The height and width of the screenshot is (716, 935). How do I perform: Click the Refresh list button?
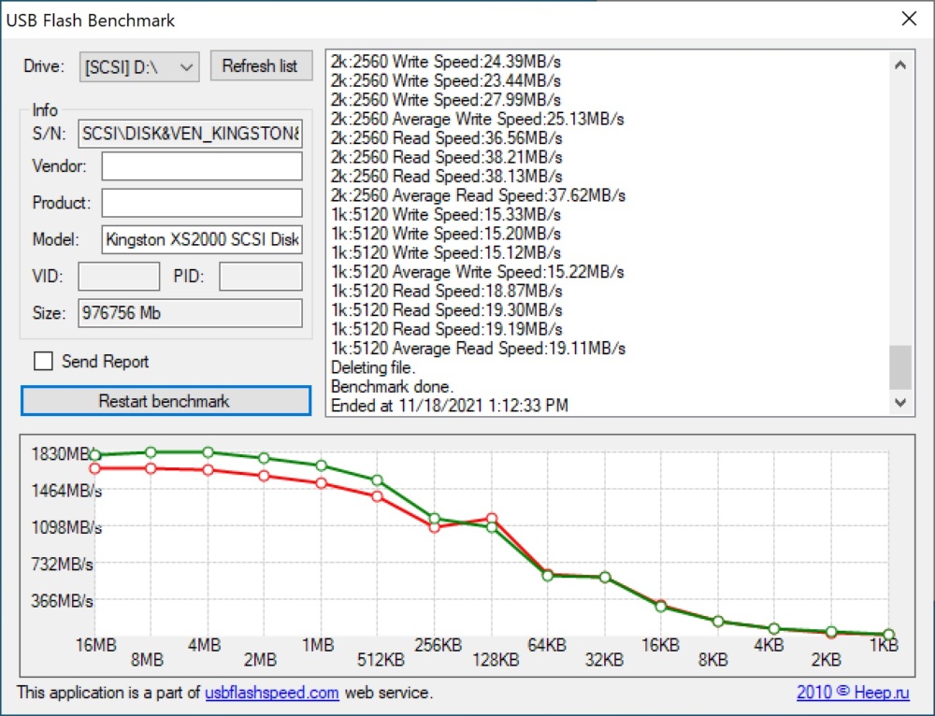(261, 65)
